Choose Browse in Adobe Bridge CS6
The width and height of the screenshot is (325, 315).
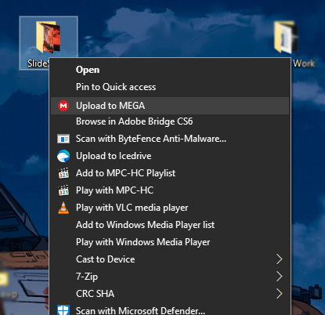[x=170, y=121]
